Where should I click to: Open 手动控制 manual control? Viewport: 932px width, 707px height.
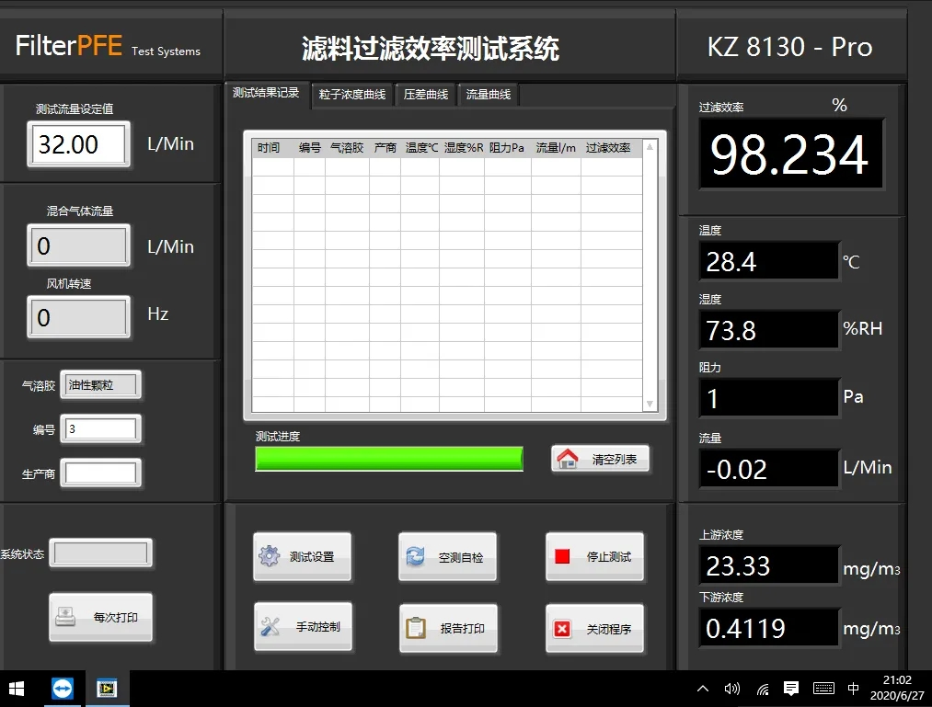point(303,626)
